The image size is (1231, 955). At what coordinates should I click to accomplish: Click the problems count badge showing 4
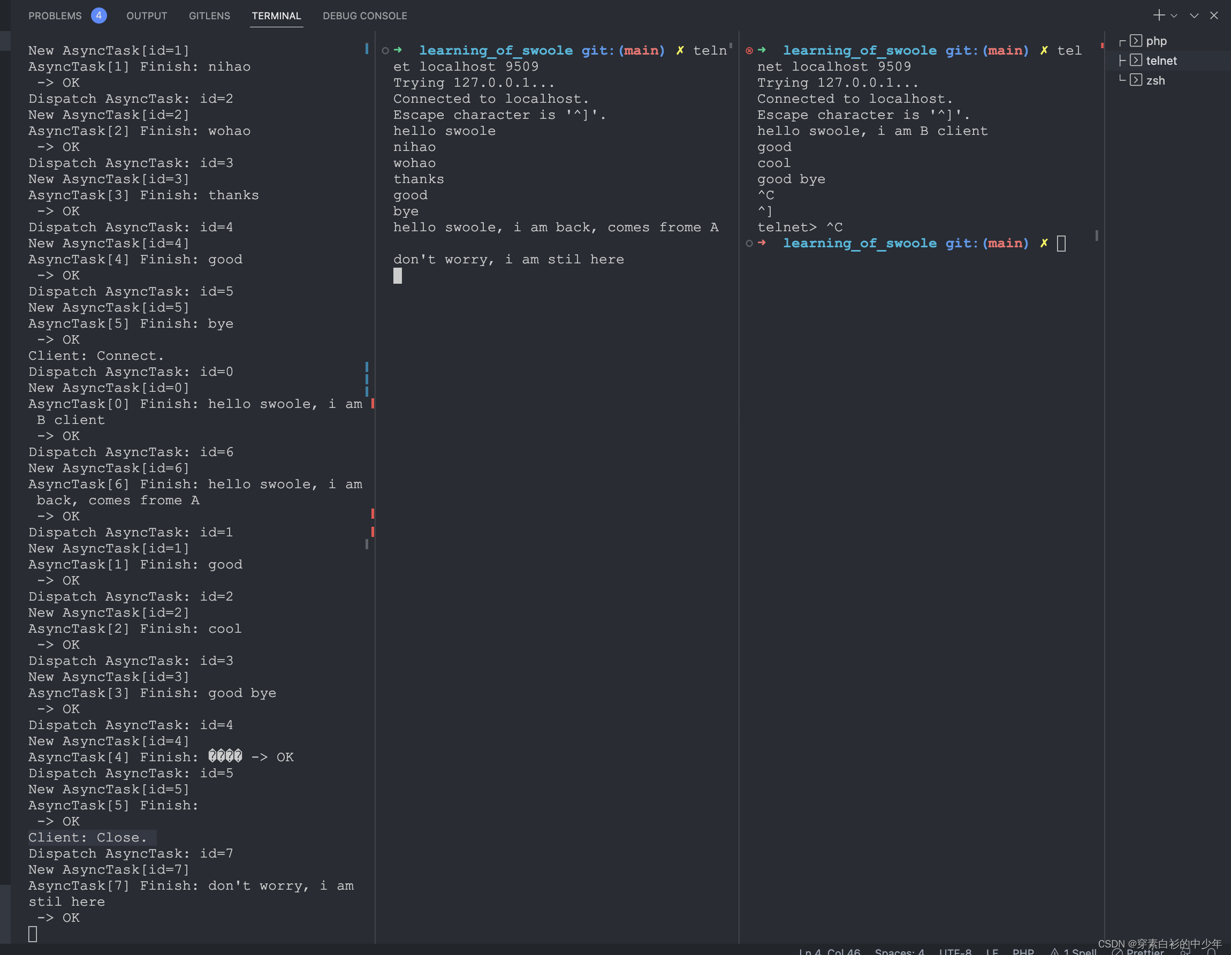pyautogui.click(x=98, y=16)
